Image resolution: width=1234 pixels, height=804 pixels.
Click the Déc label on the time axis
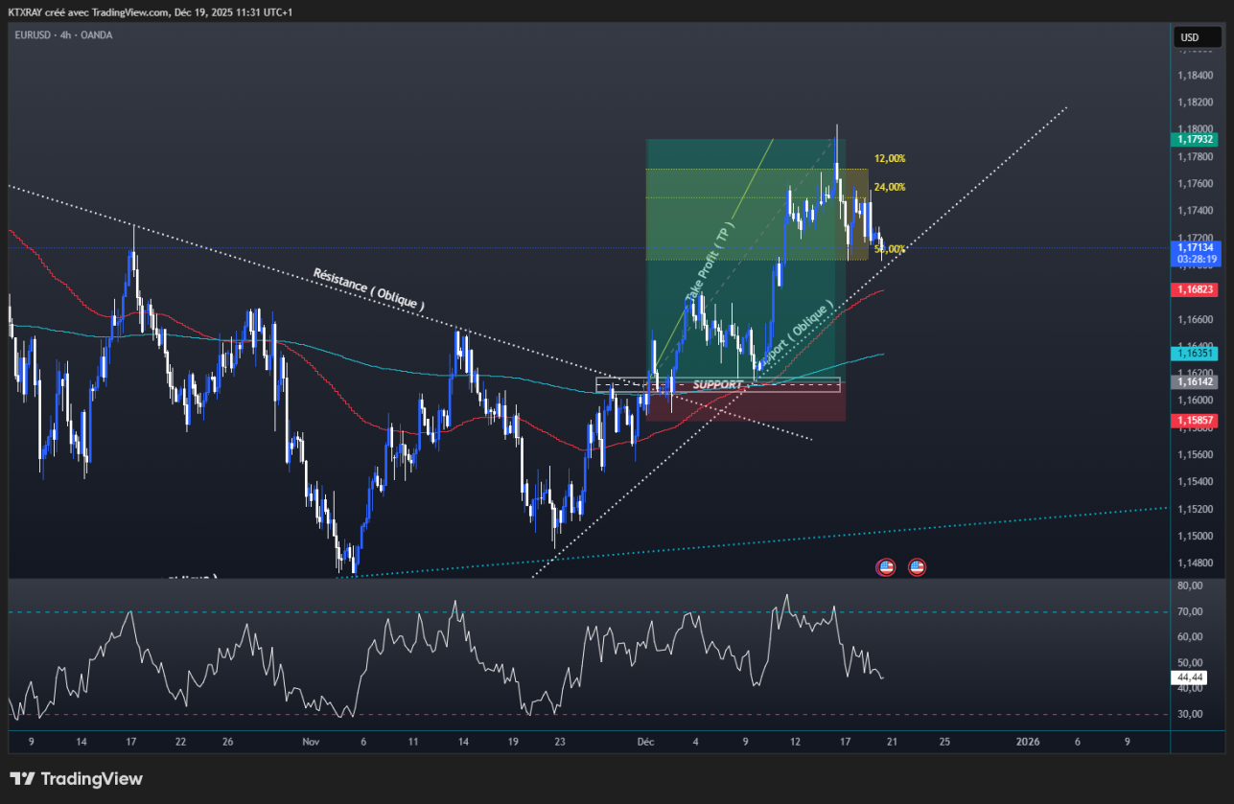click(644, 742)
